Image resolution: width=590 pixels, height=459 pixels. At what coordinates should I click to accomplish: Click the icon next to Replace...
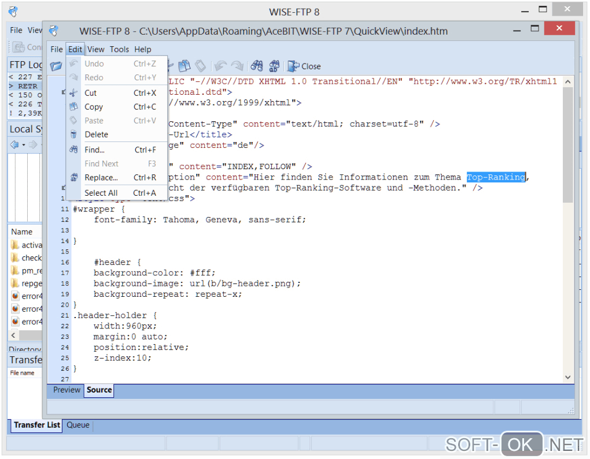(74, 177)
